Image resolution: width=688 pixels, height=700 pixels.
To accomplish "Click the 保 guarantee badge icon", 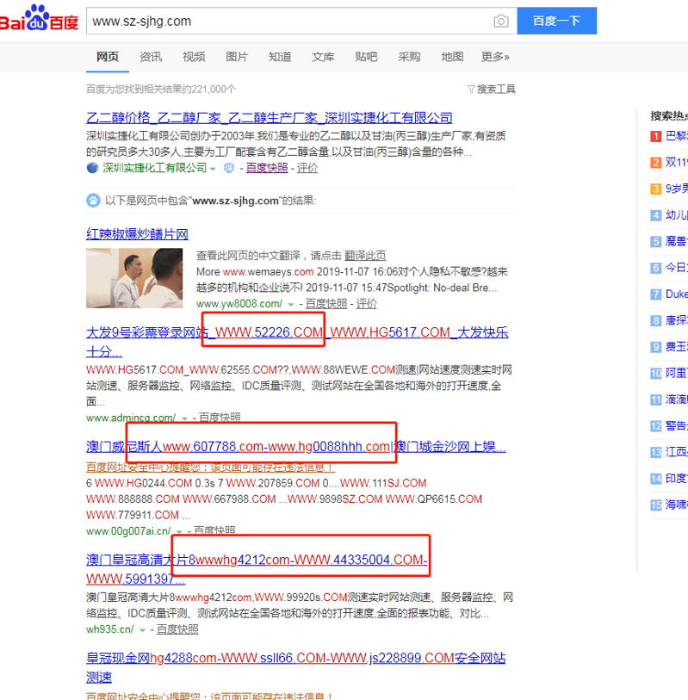I will [x=229, y=168].
